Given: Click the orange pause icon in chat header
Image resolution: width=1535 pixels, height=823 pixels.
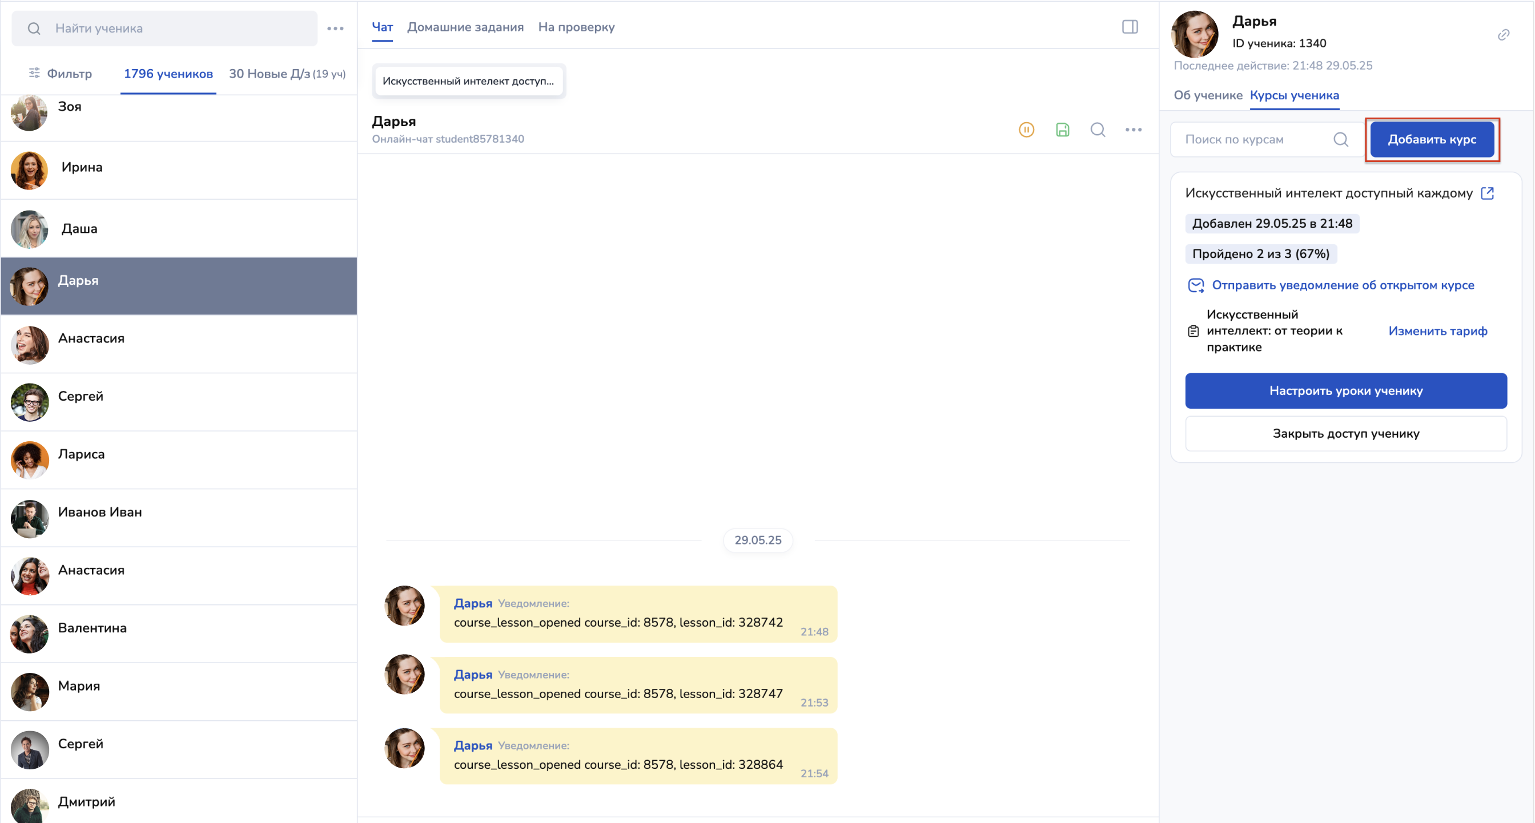Looking at the screenshot, I should click(1026, 130).
